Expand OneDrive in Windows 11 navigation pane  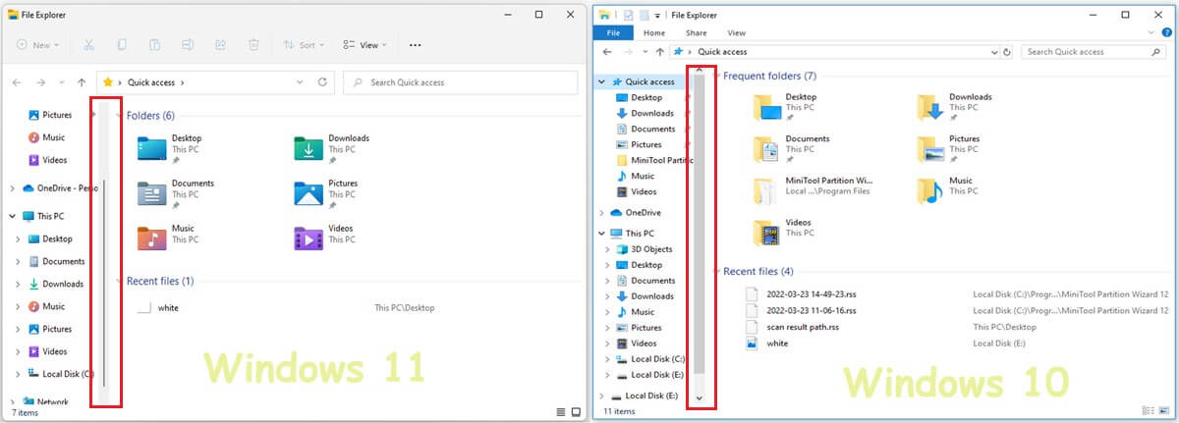12,188
